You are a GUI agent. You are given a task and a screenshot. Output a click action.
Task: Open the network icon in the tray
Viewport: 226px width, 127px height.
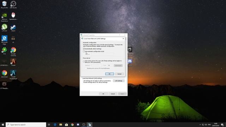point(203,125)
